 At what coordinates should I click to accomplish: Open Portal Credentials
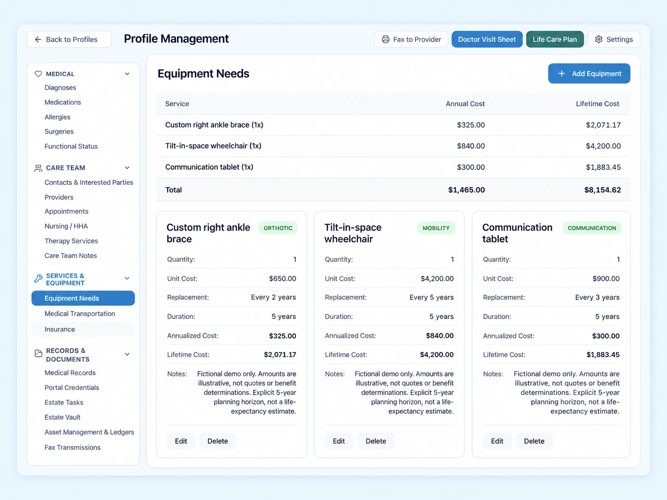point(72,388)
